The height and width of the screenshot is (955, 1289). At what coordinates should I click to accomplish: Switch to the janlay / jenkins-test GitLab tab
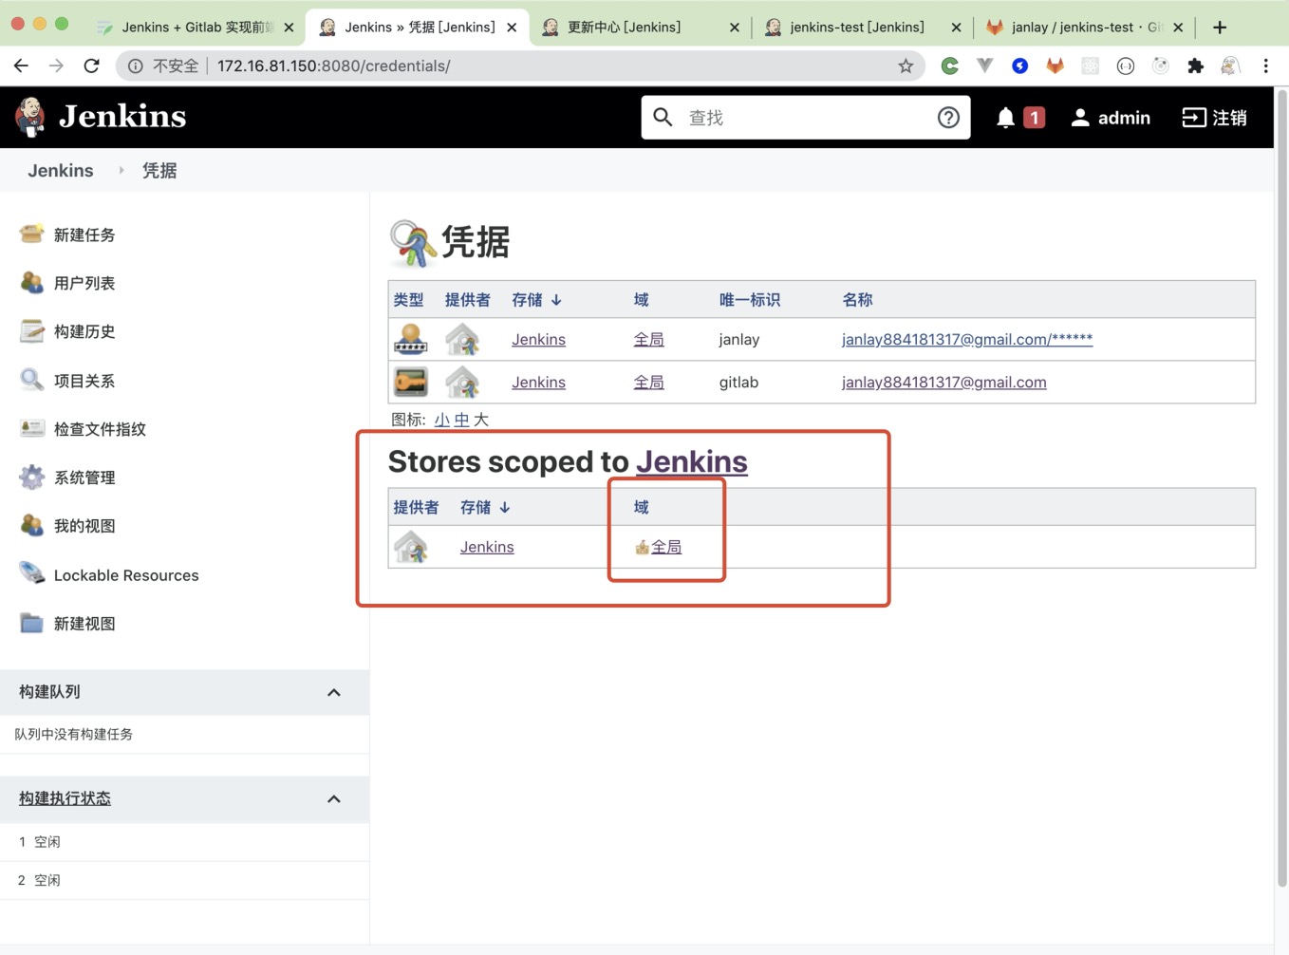pyautogui.click(x=1085, y=28)
